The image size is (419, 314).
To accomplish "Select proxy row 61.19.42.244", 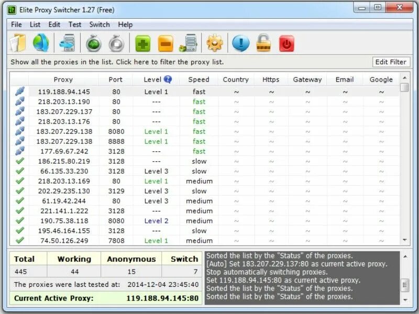I will click(205, 201).
